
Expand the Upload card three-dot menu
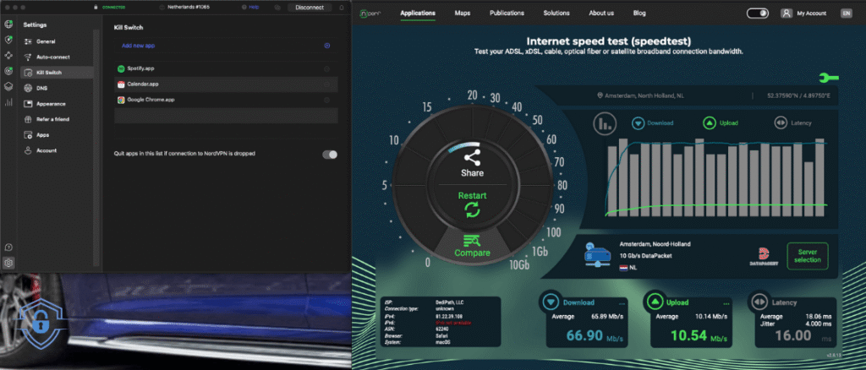726,303
